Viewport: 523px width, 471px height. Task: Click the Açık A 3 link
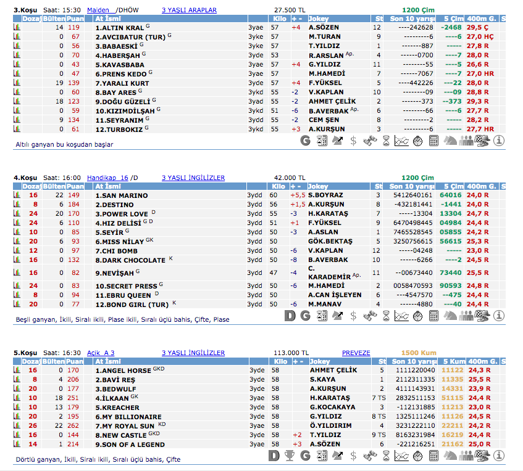[x=101, y=353]
